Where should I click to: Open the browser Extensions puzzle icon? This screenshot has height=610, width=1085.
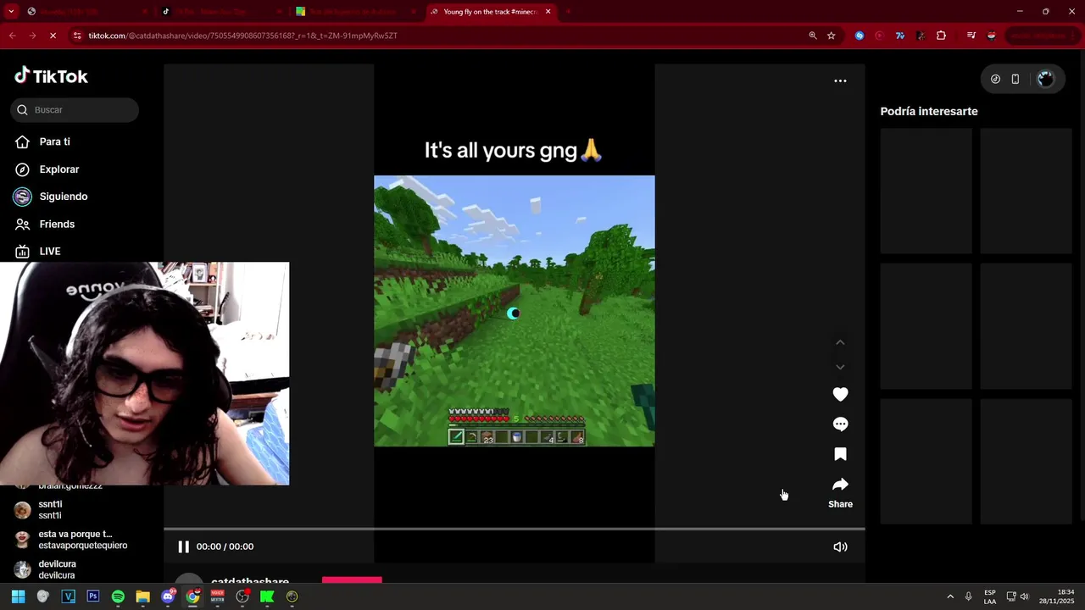tap(941, 36)
